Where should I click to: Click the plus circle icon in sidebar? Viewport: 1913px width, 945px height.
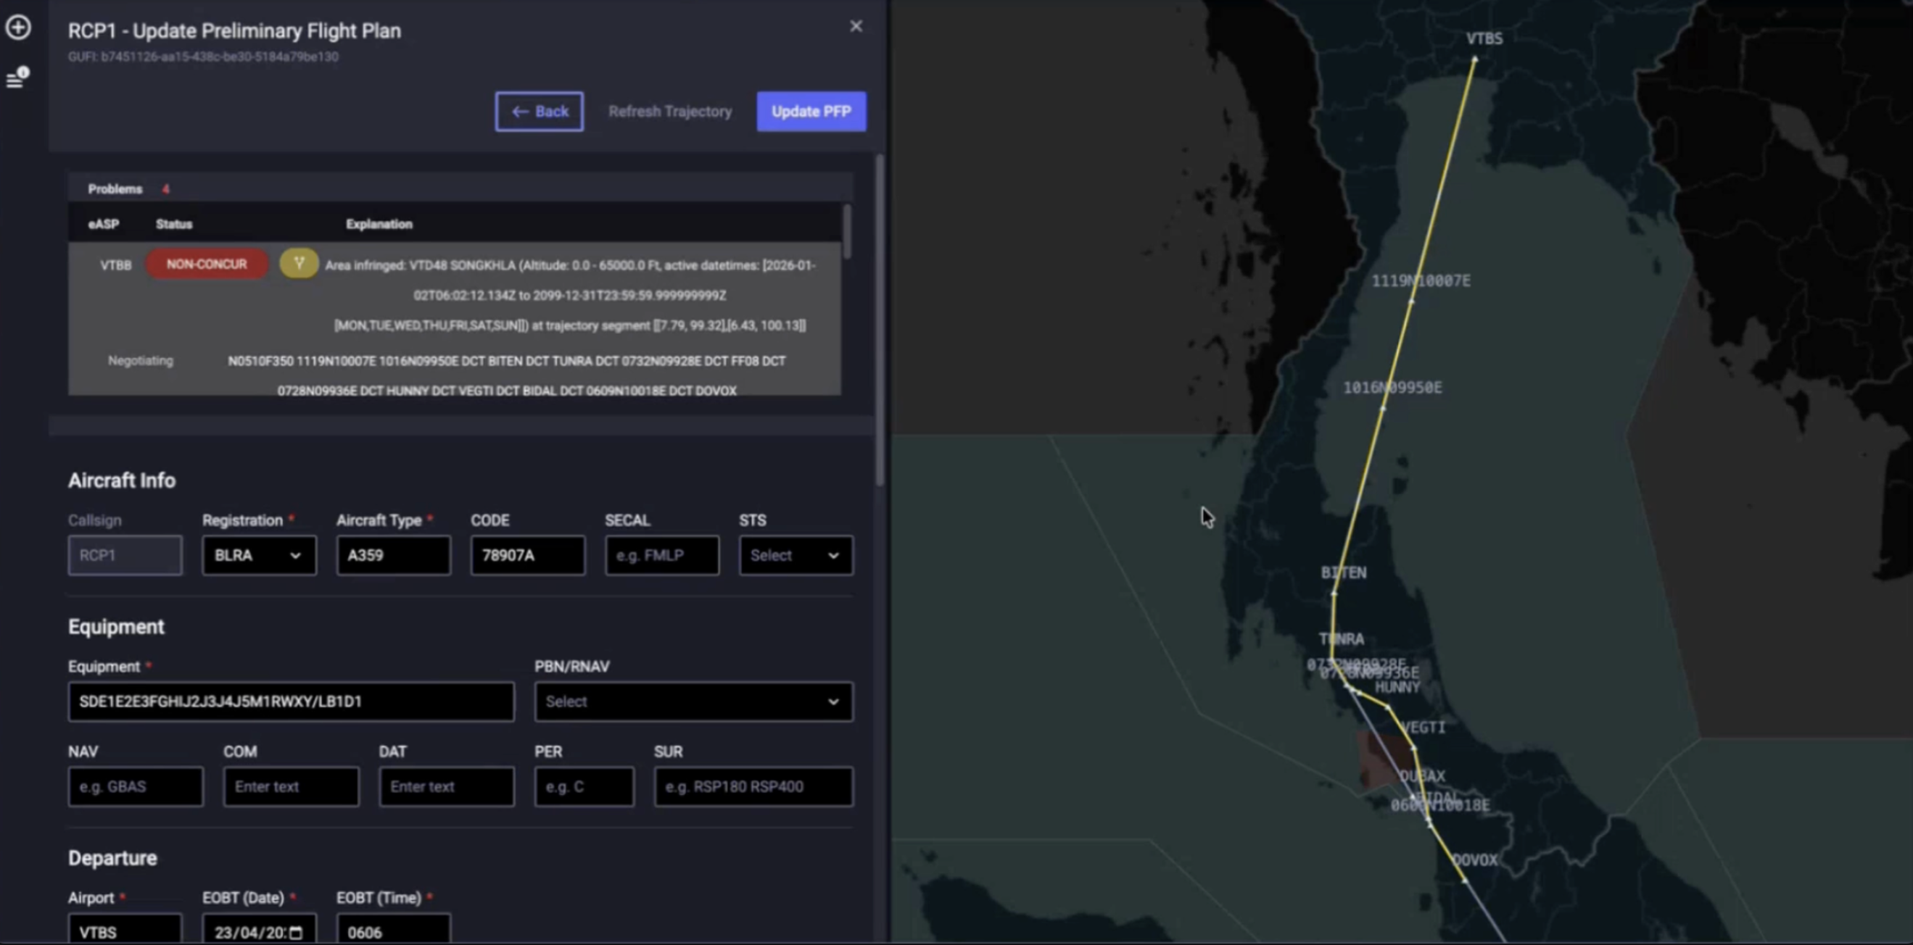pos(18,28)
